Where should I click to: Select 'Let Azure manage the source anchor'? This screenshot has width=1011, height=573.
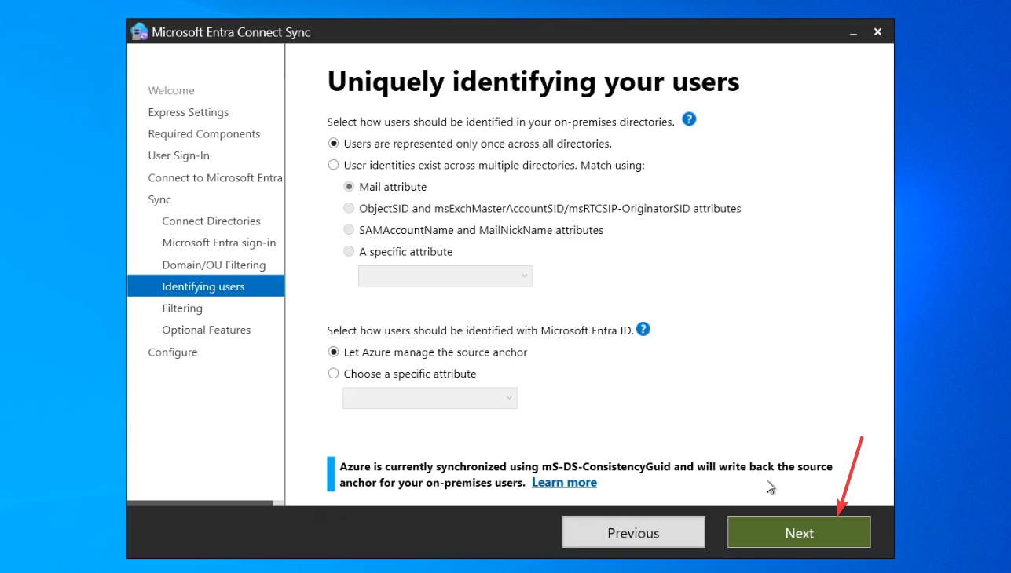[x=334, y=352]
